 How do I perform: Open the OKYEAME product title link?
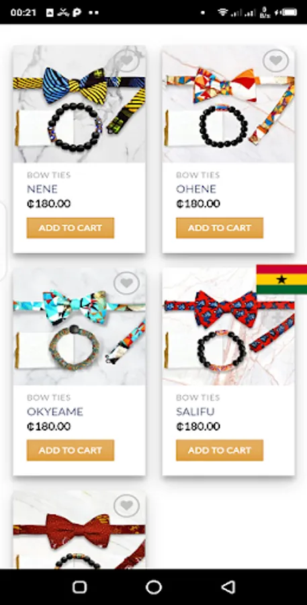pos(55,411)
